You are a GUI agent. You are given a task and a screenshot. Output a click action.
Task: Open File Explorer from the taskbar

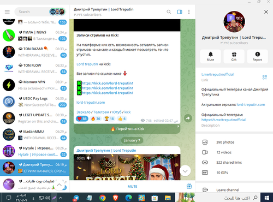(168, 198)
